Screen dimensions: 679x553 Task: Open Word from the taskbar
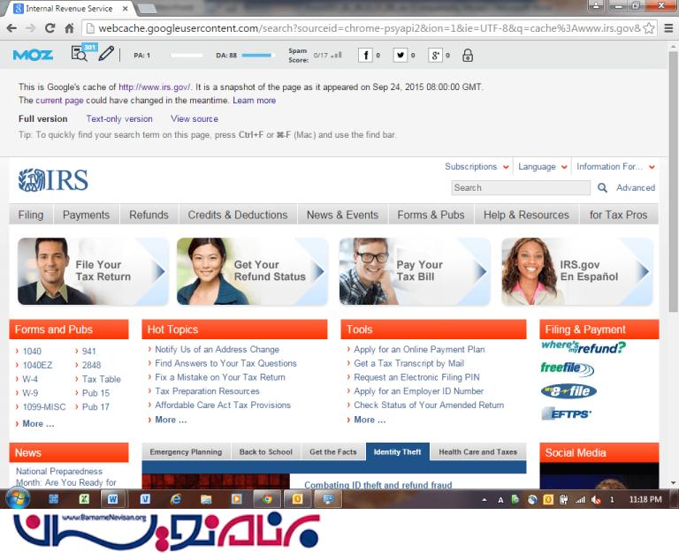[x=112, y=499]
